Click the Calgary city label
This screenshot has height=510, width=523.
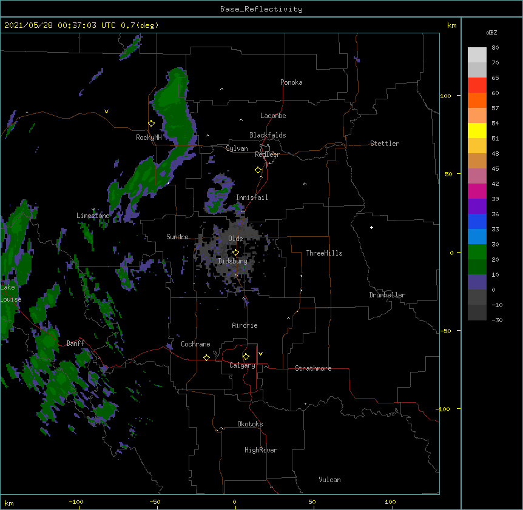242,365
